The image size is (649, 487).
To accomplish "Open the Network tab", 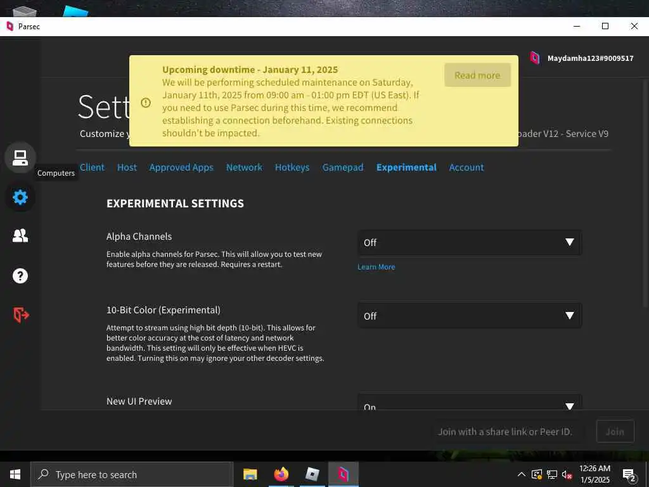I will pos(244,167).
